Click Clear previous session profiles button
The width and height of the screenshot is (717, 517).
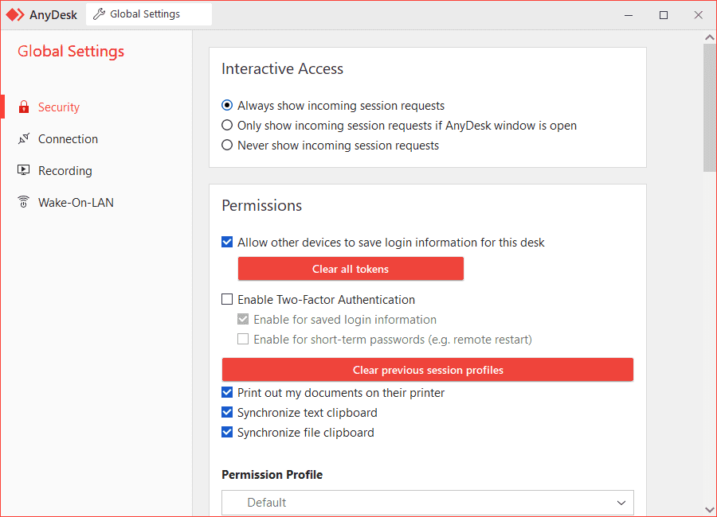pos(428,370)
